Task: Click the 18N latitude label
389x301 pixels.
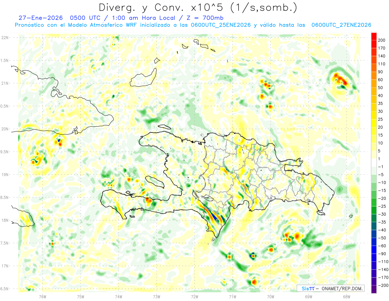Action: (x=5, y=220)
